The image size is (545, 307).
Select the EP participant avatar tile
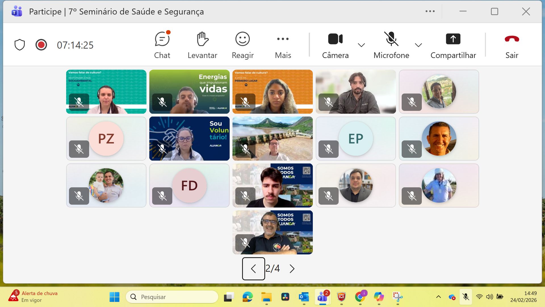pyautogui.click(x=356, y=139)
